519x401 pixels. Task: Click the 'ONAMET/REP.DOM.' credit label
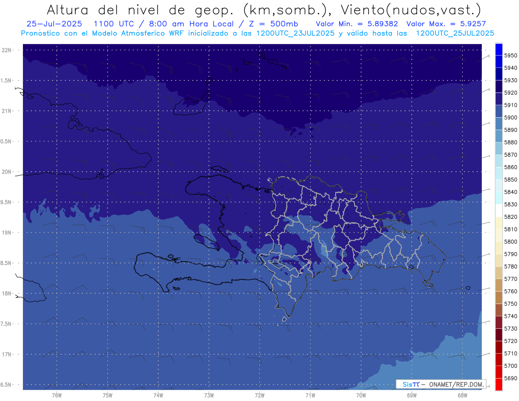[456, 384]
